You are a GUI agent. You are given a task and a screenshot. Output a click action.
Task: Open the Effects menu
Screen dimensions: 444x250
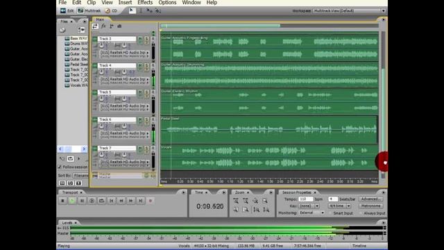(145, 3)
